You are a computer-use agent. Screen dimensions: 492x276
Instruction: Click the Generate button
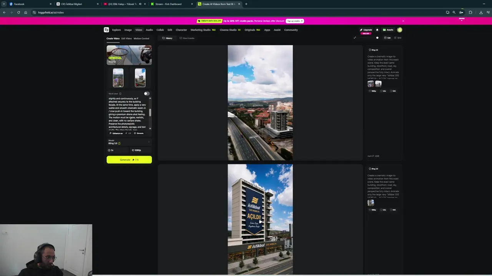tap(129, 160)
